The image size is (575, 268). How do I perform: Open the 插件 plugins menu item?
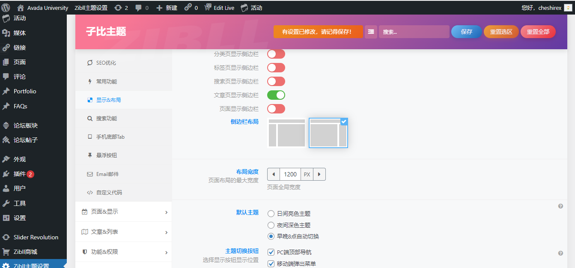[20, 174]
